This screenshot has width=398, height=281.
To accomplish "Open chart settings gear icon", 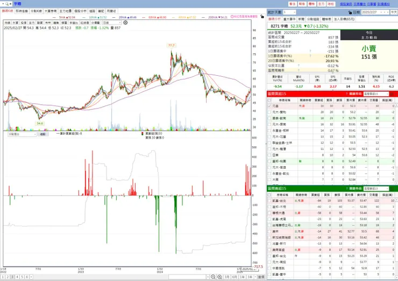I will [x=125, y=23].
